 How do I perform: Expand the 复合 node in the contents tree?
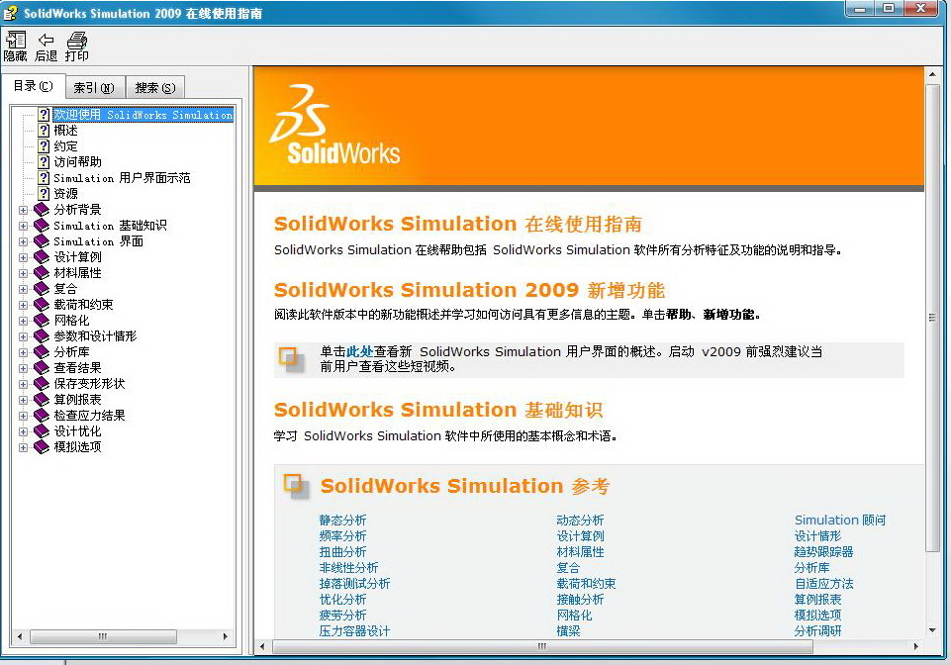click(x=22, y=288)
